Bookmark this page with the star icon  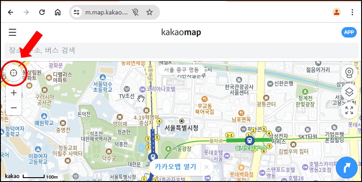[150, 12]
